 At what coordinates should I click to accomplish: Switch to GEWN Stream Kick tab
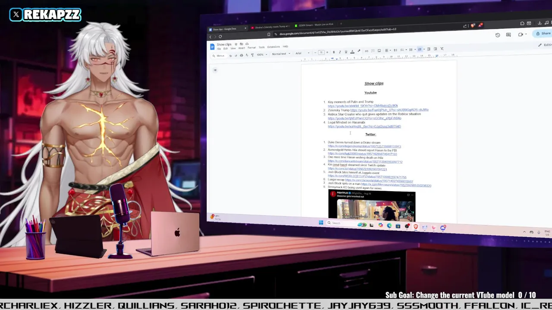316,25
